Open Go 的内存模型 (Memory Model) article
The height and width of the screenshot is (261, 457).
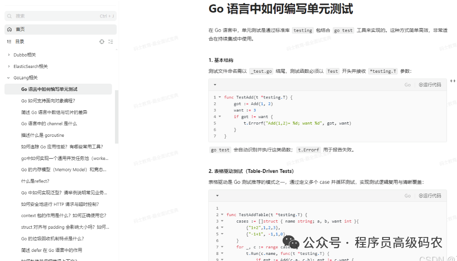(64, 170)
